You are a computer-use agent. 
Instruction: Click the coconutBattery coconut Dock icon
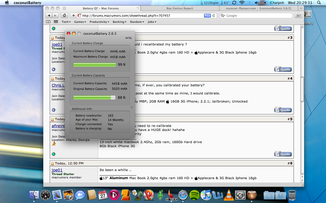tap(252, 195)
